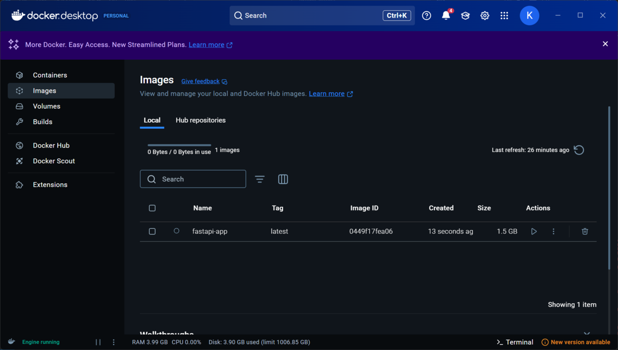Click the latest tag cell
This screenshot has width=618, height=350.
click(x=279, y=231)
